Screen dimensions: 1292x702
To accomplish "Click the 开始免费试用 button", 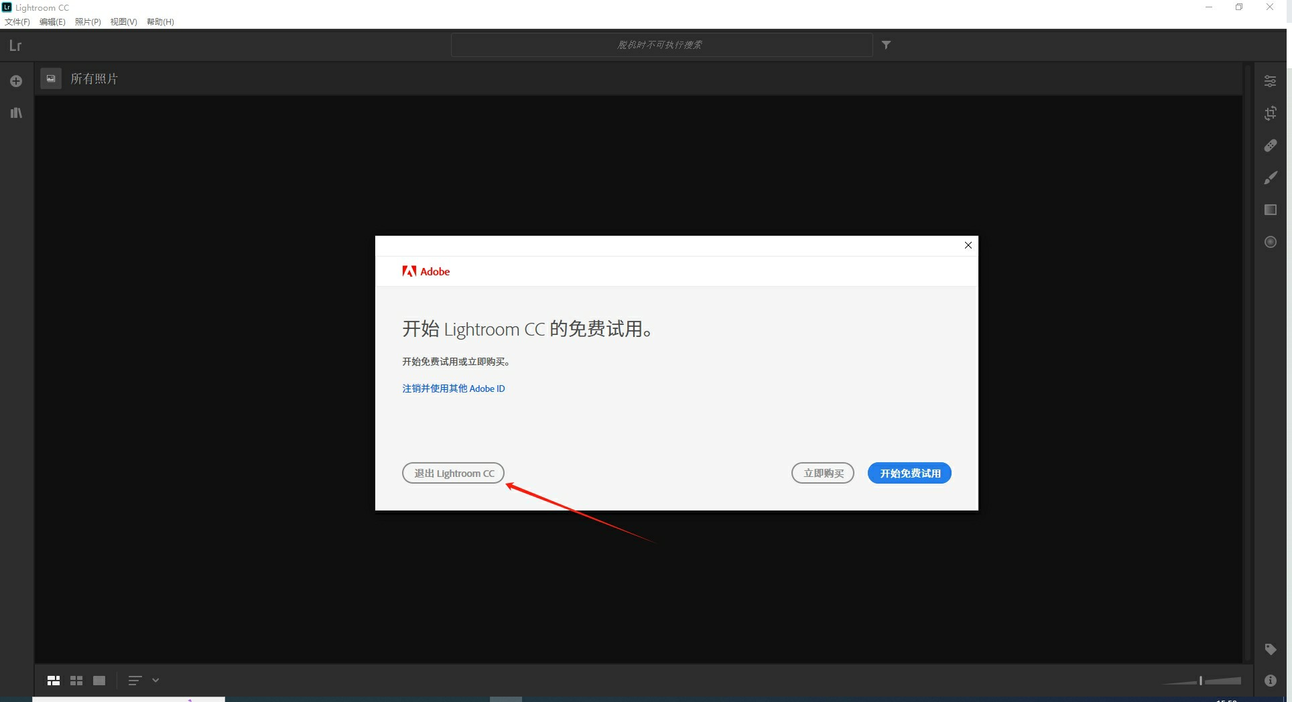I will tap(909, 473).
